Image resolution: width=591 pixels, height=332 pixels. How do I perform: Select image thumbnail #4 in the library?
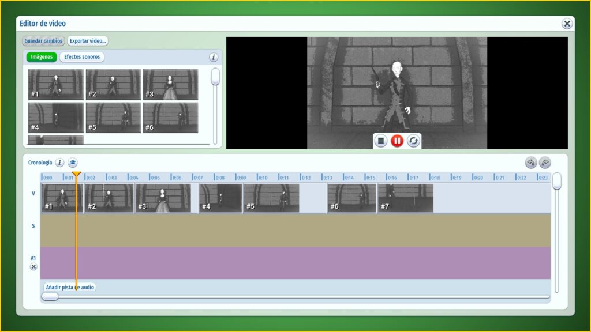[56, 118]
